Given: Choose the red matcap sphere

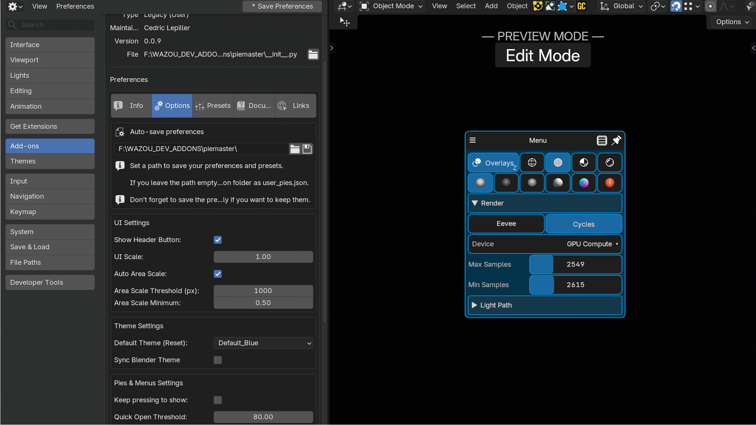Looking at the screenshot, I should [x=610, y=183].
